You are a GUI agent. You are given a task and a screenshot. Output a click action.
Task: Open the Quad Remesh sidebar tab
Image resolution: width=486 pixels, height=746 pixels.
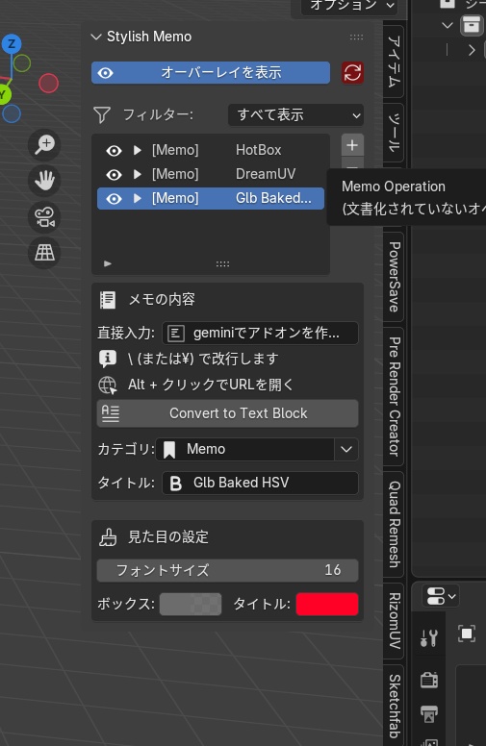(394, 524)
